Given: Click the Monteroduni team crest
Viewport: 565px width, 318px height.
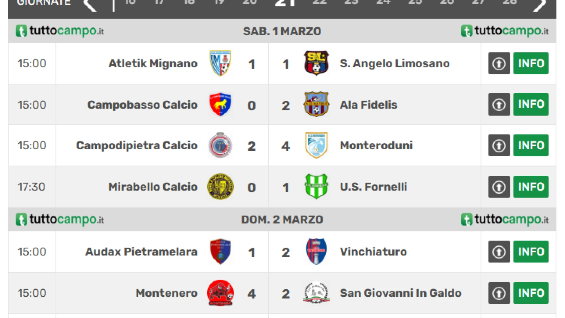Looking at the screenshot, I should (316, 145).
